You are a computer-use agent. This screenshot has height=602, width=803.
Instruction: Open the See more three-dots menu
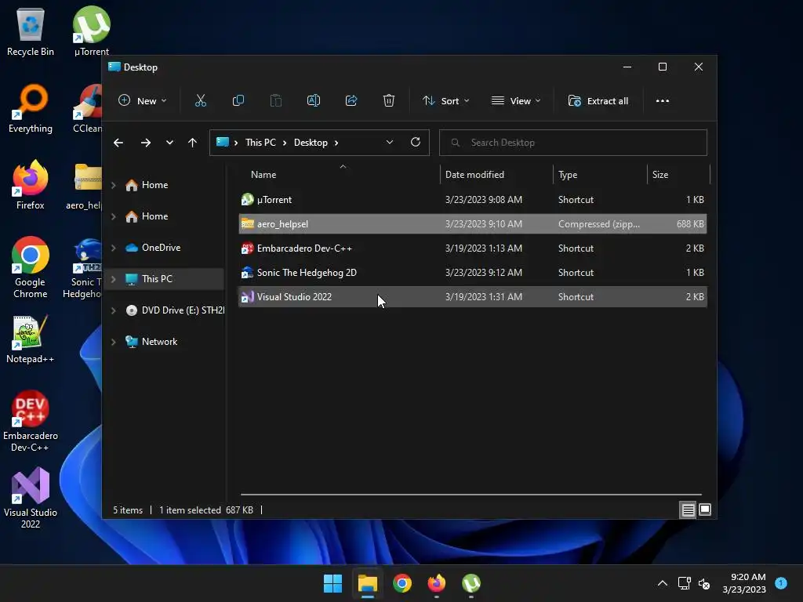pos(662,101)
